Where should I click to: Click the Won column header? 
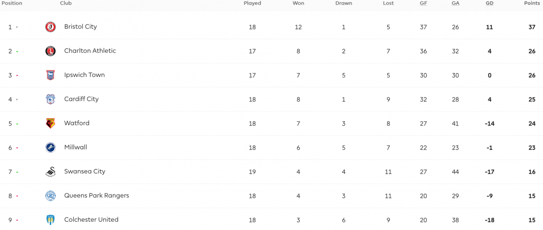(x=299, y=3)
